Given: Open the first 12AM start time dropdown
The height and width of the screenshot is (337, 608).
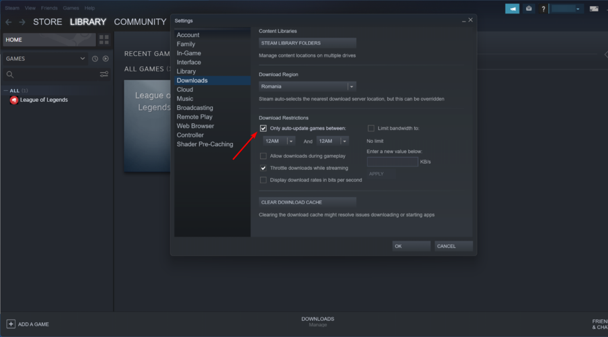Looking at the screenshot, I should (279, 142).
